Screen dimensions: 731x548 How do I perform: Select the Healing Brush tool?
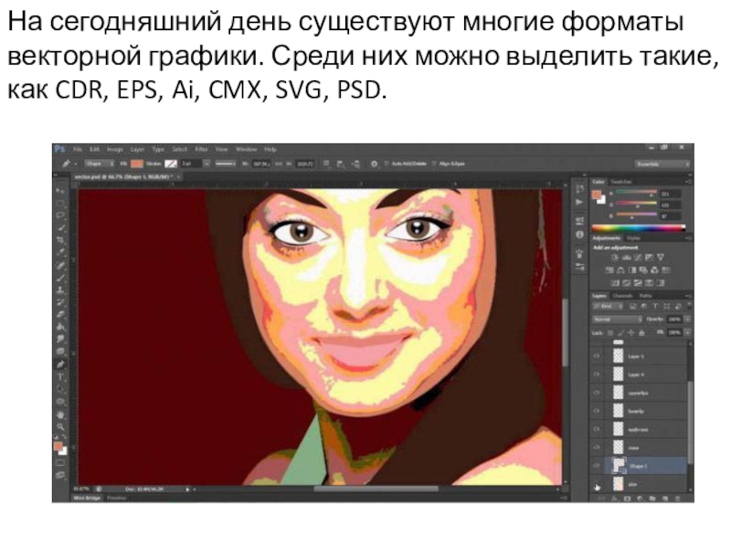tap(60, 265)
